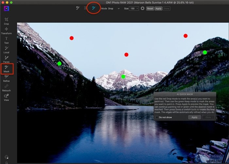
Task: Open the gear settings in the options bar
Action: point(143,8)
